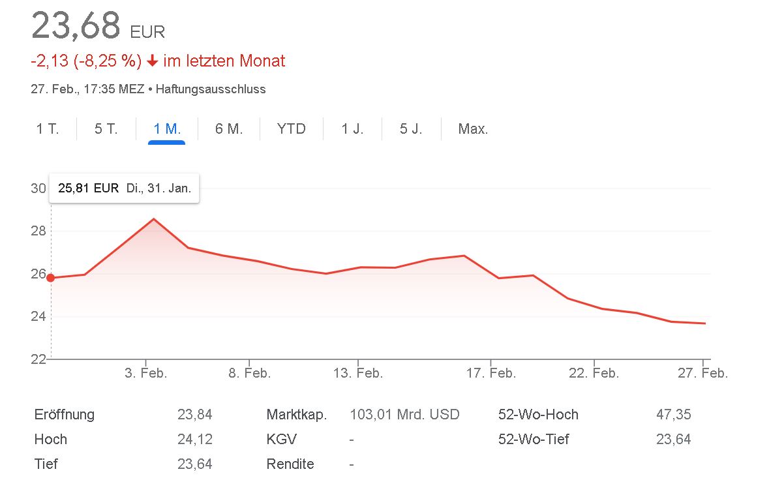The height and width of the screenshot is (480, 784).
Task: Click the chart peak near 3. Feb.
Action: (154, 218)
